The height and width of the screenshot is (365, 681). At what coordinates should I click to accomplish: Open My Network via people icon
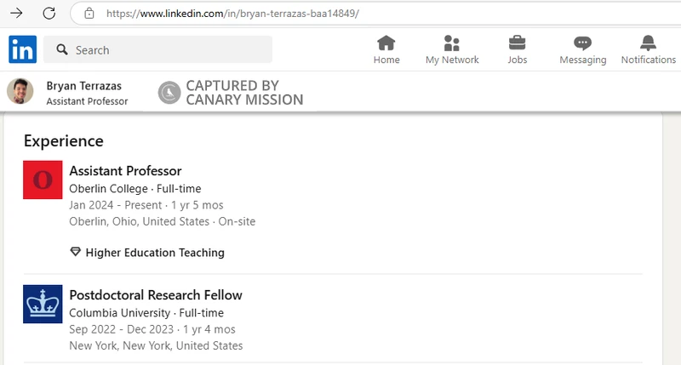click(x=452, y=43)
